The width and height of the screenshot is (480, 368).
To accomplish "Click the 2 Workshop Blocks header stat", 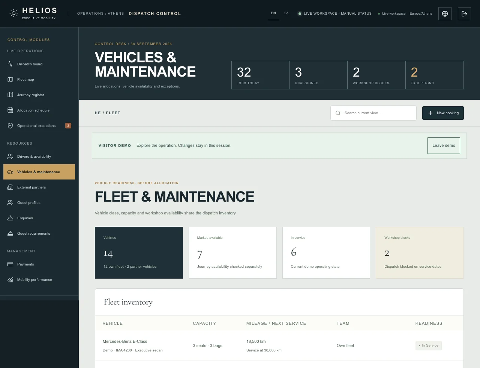I will (x=376, y=75).
